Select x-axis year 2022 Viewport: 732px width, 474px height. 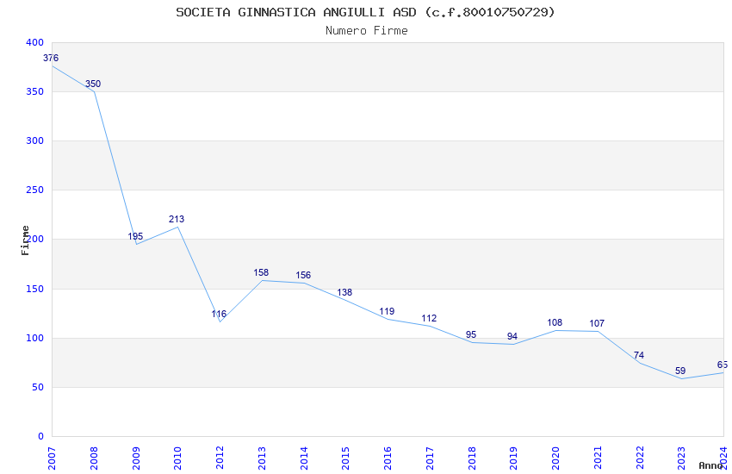coord(640,458)
